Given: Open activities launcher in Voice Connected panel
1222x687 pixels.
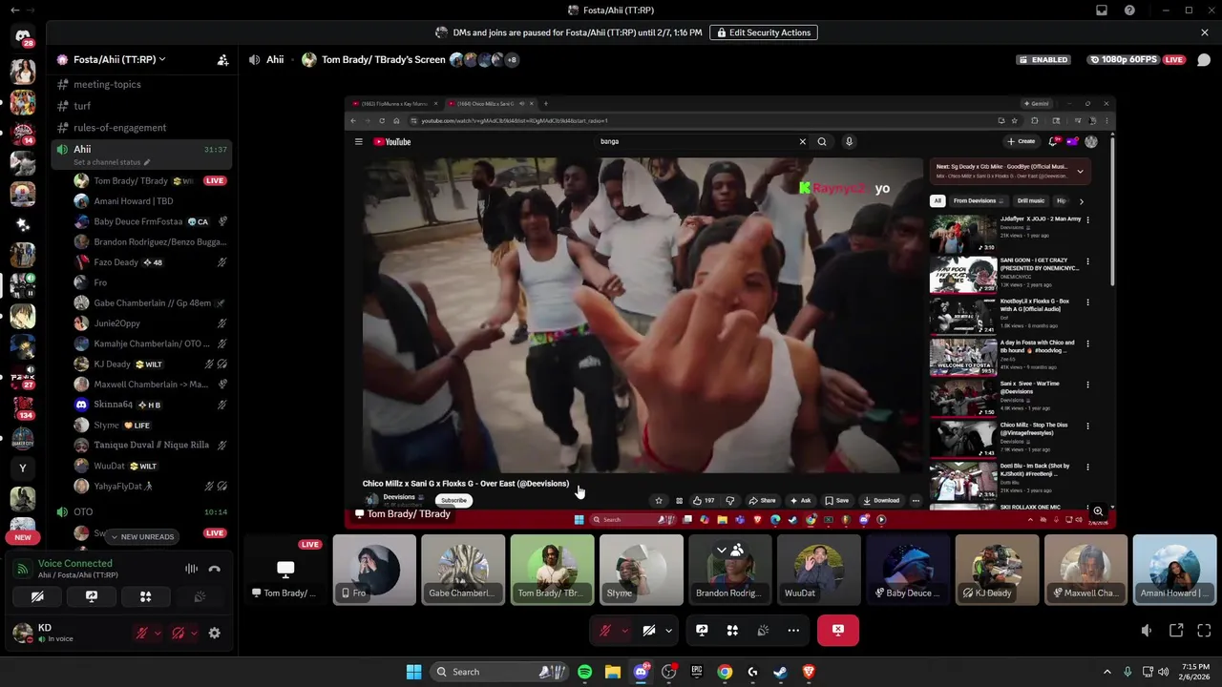Looking at the screenshot, I should 146,596.
